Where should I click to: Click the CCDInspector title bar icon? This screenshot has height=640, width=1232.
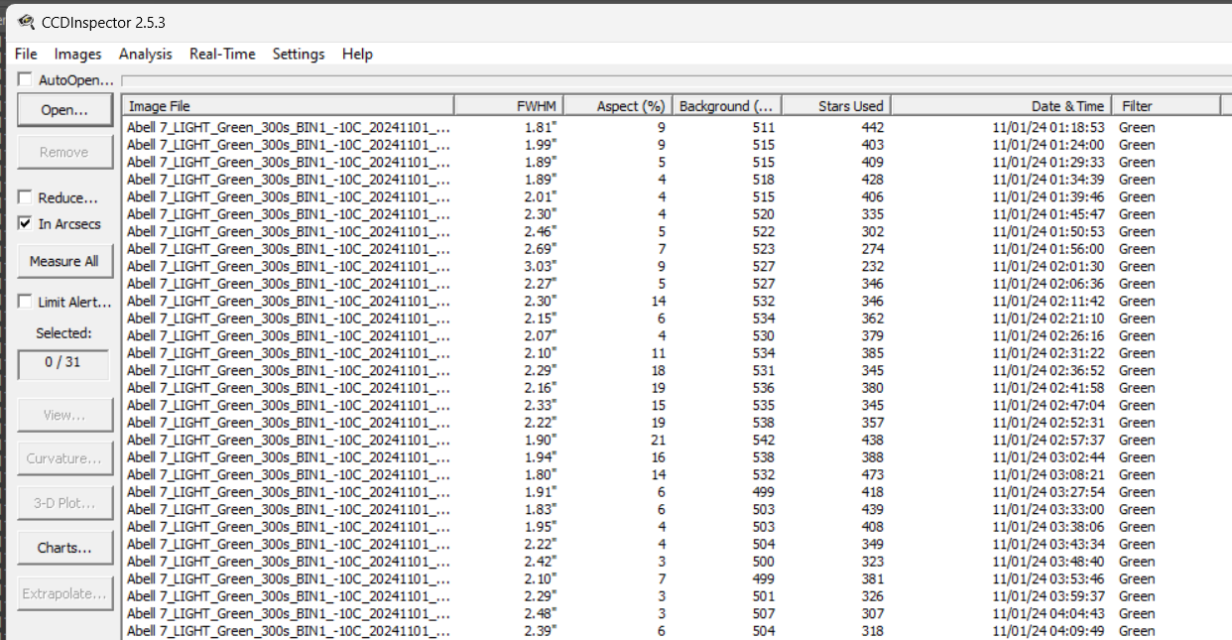tap(25, 22)
